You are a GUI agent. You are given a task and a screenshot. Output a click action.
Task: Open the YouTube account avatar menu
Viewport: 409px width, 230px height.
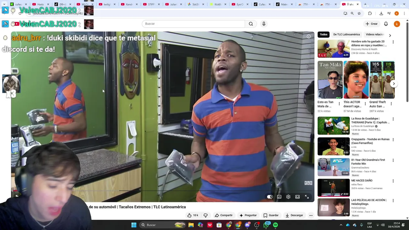coord(397,24)
